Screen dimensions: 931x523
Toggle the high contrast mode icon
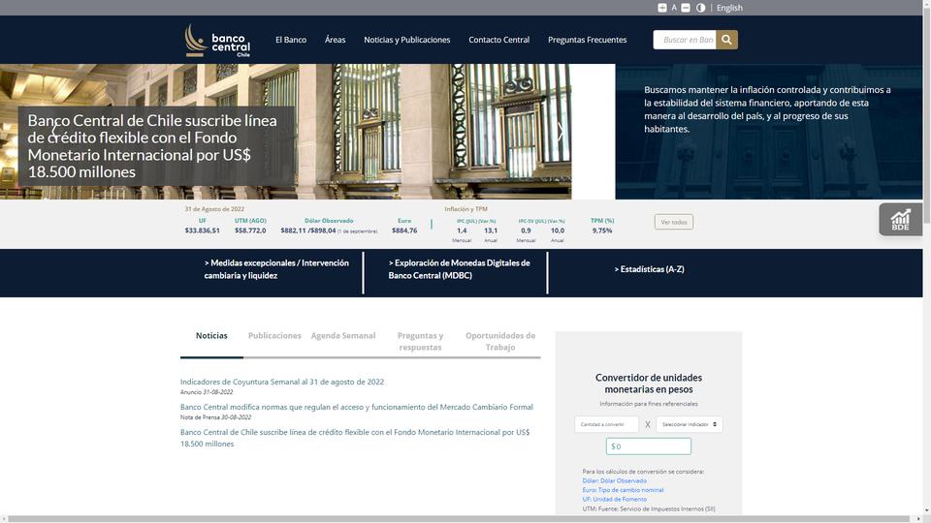pyautogui.click(x=700, y=8)
